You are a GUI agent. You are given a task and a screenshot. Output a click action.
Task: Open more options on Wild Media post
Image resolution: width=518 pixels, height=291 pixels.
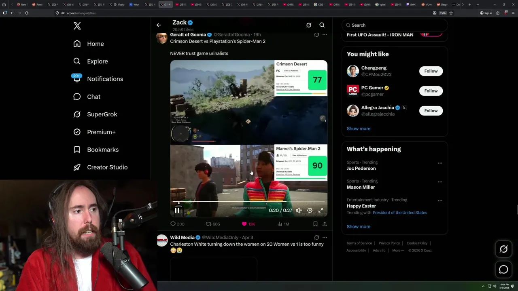coord(325,238)
